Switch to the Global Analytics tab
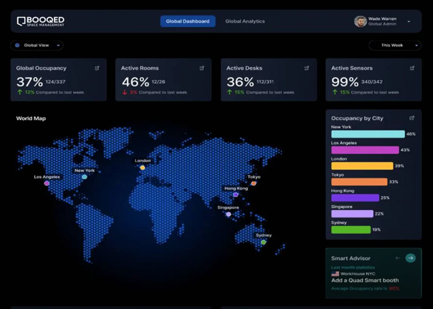Screen dimensions: 433x309 click(245, 21)
